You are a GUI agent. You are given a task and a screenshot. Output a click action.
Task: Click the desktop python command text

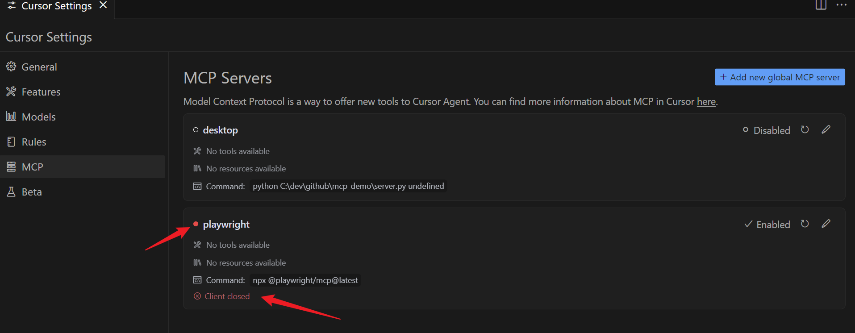348,186
